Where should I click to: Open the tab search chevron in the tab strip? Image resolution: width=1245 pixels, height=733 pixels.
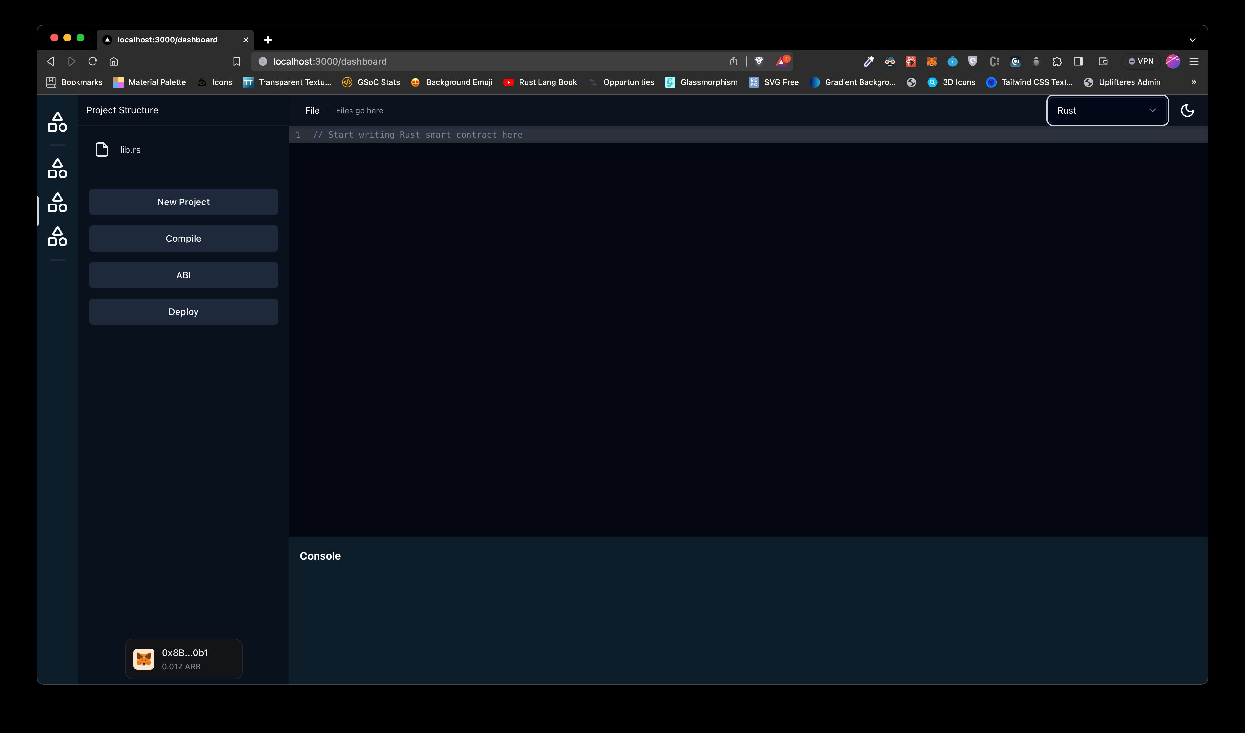click(1193, 40)
